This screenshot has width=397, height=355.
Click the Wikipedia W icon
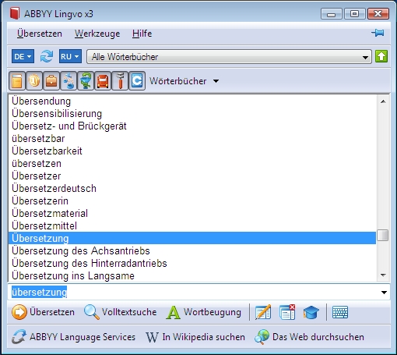point(152,337)
